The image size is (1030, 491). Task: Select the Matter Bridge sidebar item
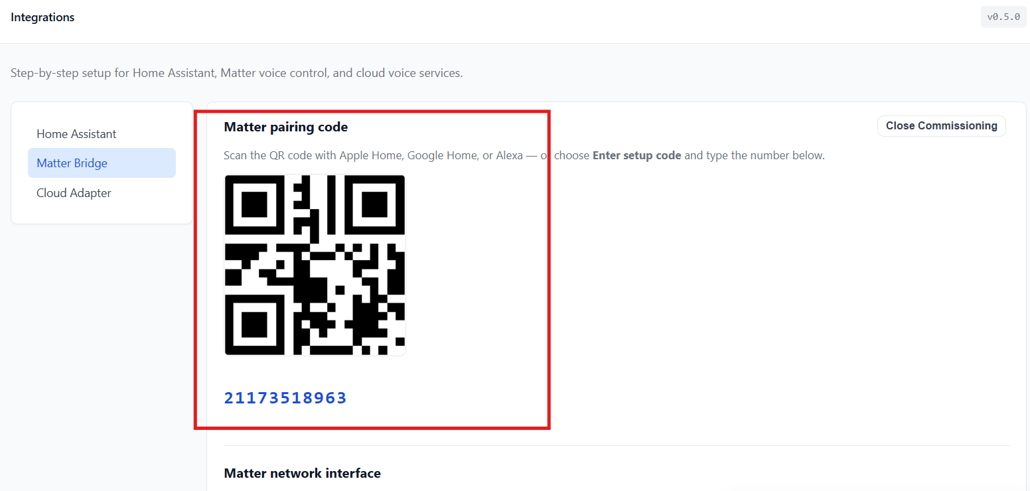102,163
